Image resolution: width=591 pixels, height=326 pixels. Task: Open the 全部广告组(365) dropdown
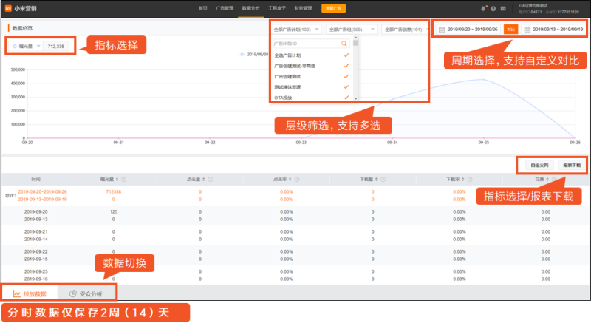(x=350, y=30)
